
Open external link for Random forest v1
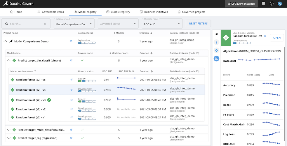point(72,117)
